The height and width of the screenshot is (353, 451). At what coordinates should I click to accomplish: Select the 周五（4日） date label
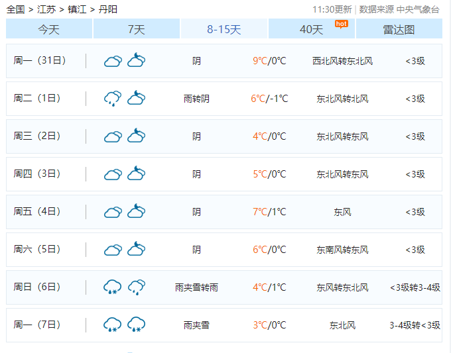click(x=37, y=212)
